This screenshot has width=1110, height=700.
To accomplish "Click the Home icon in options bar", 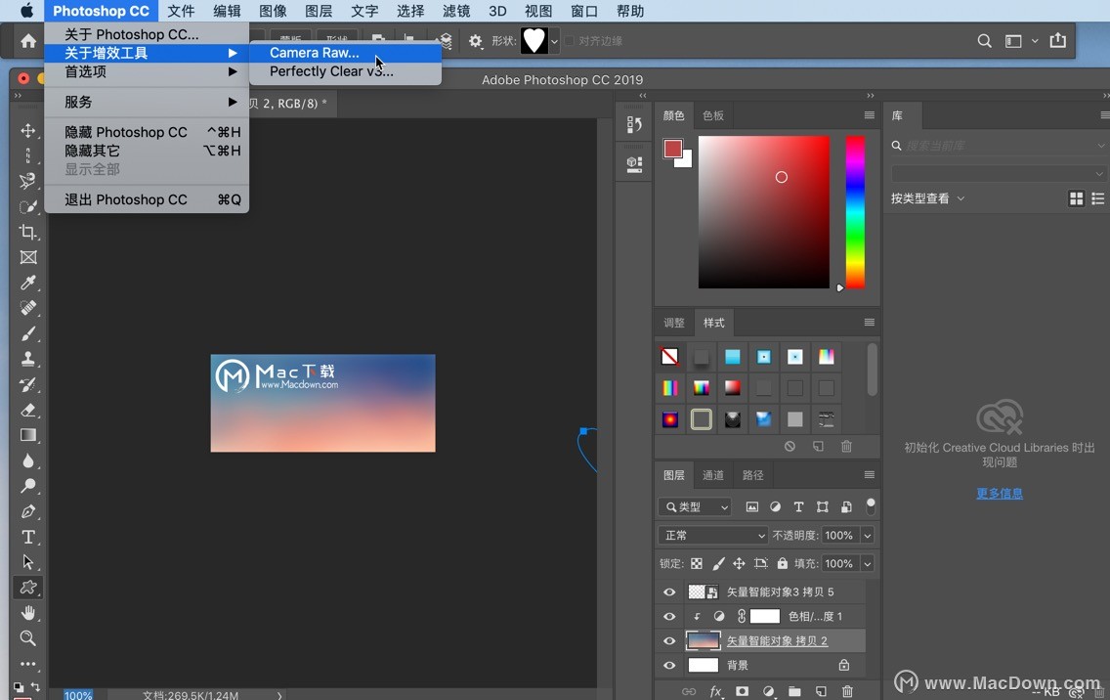I will tap(28, 41).
